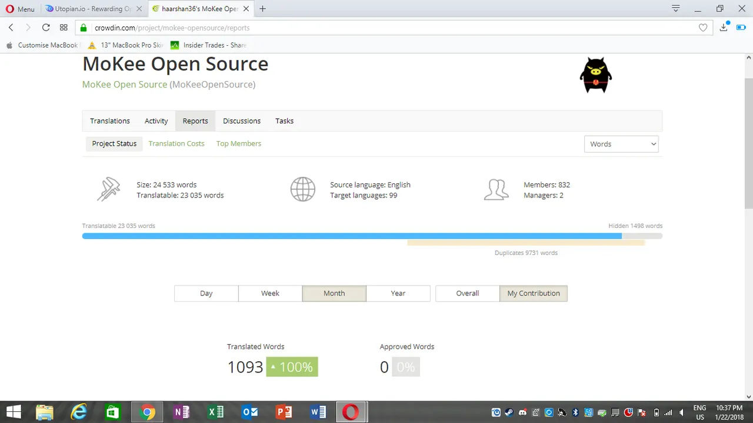Open a new browser tab with plus
753x423 pixels.
coord(262,9)
